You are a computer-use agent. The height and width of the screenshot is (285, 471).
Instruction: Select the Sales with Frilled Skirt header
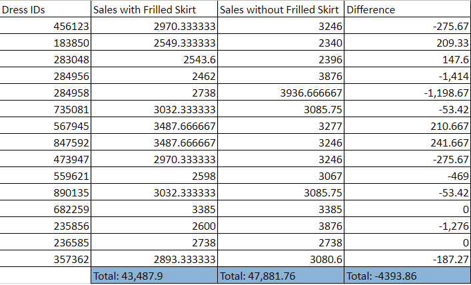(154, 9)
